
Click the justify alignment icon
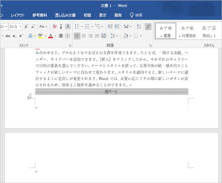(97, 36)
